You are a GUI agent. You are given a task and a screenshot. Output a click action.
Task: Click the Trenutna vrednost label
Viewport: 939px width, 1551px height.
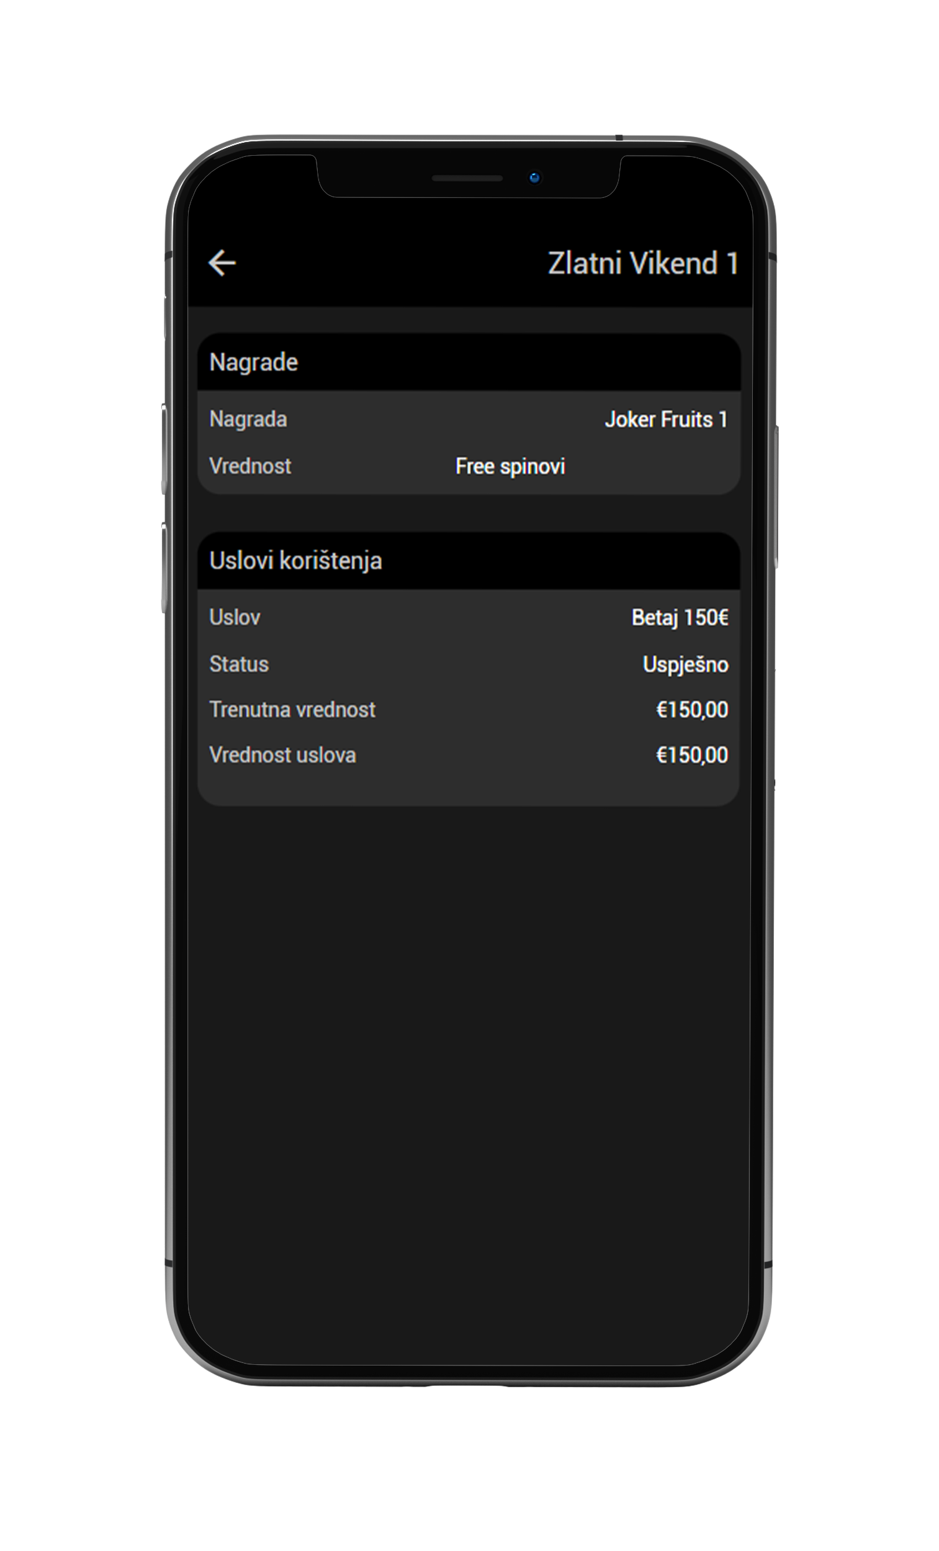click(292, 710)
